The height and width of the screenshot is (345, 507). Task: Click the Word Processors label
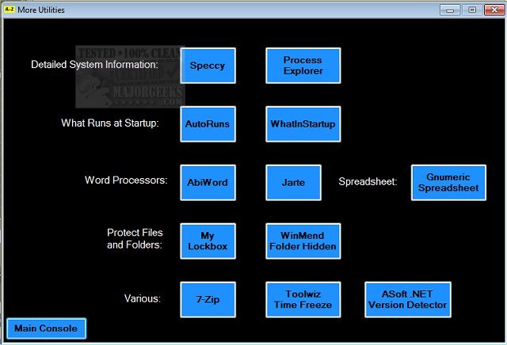click(x=126, y=180)
